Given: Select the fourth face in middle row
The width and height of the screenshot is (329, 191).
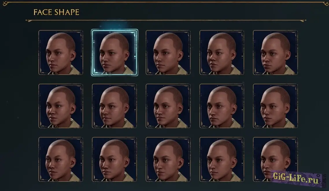Looking at the screenshot, I should pos(222,106).
